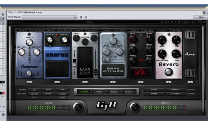Go to next preset with right arrow
The image size is (208, 125).
click(x=179, y=22)
